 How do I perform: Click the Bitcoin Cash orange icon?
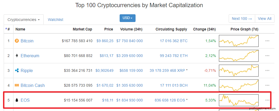pos(17,85)
